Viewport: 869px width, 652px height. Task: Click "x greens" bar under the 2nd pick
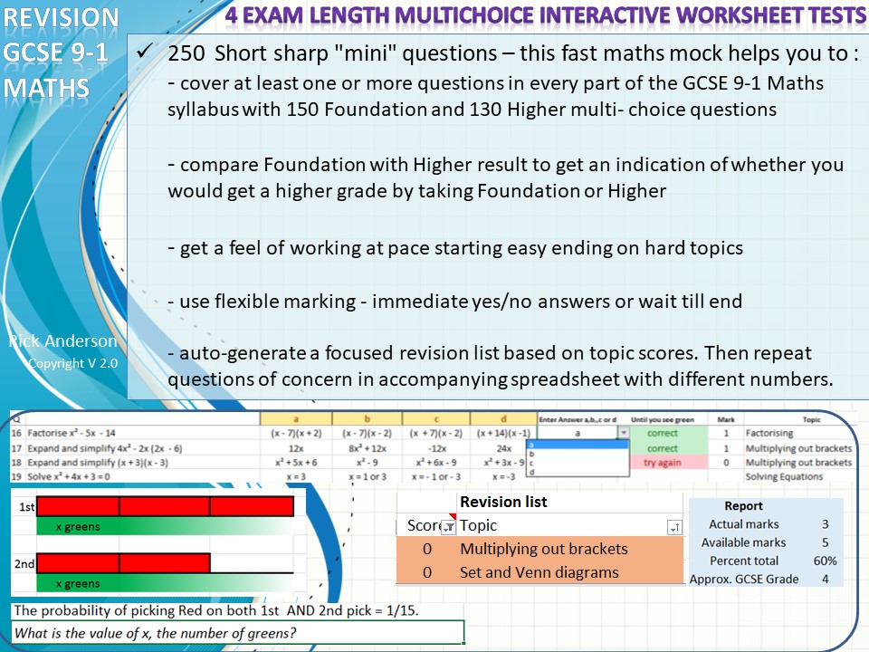pos(165,583)
